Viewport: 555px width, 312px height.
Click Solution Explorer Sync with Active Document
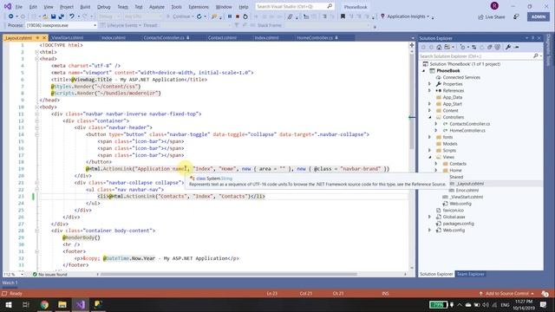[474, 47]
